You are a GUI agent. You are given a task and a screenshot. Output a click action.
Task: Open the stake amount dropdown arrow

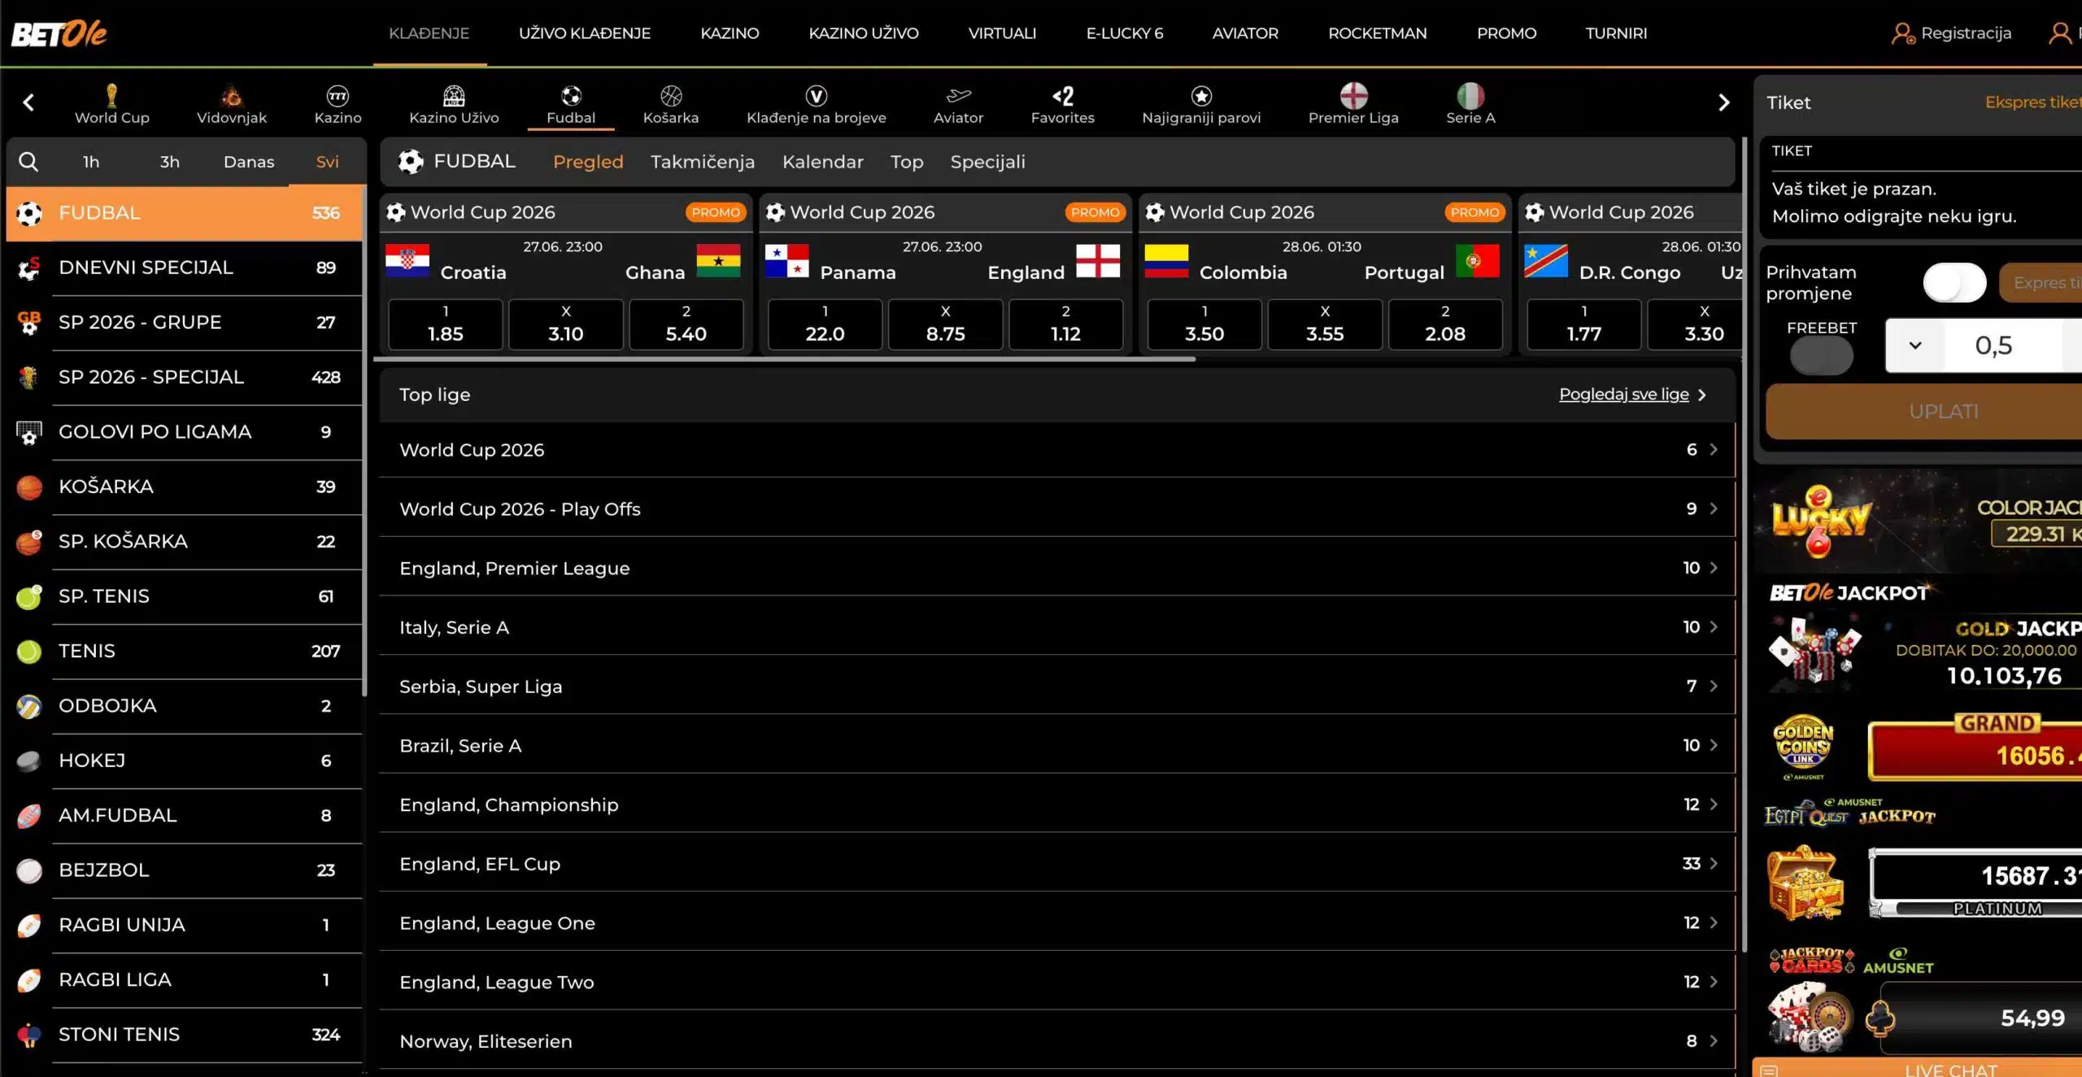(x=1915, y=345)
